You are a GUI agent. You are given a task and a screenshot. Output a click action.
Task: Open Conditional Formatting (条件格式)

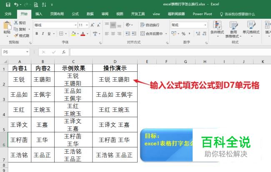tap(217, 29)
